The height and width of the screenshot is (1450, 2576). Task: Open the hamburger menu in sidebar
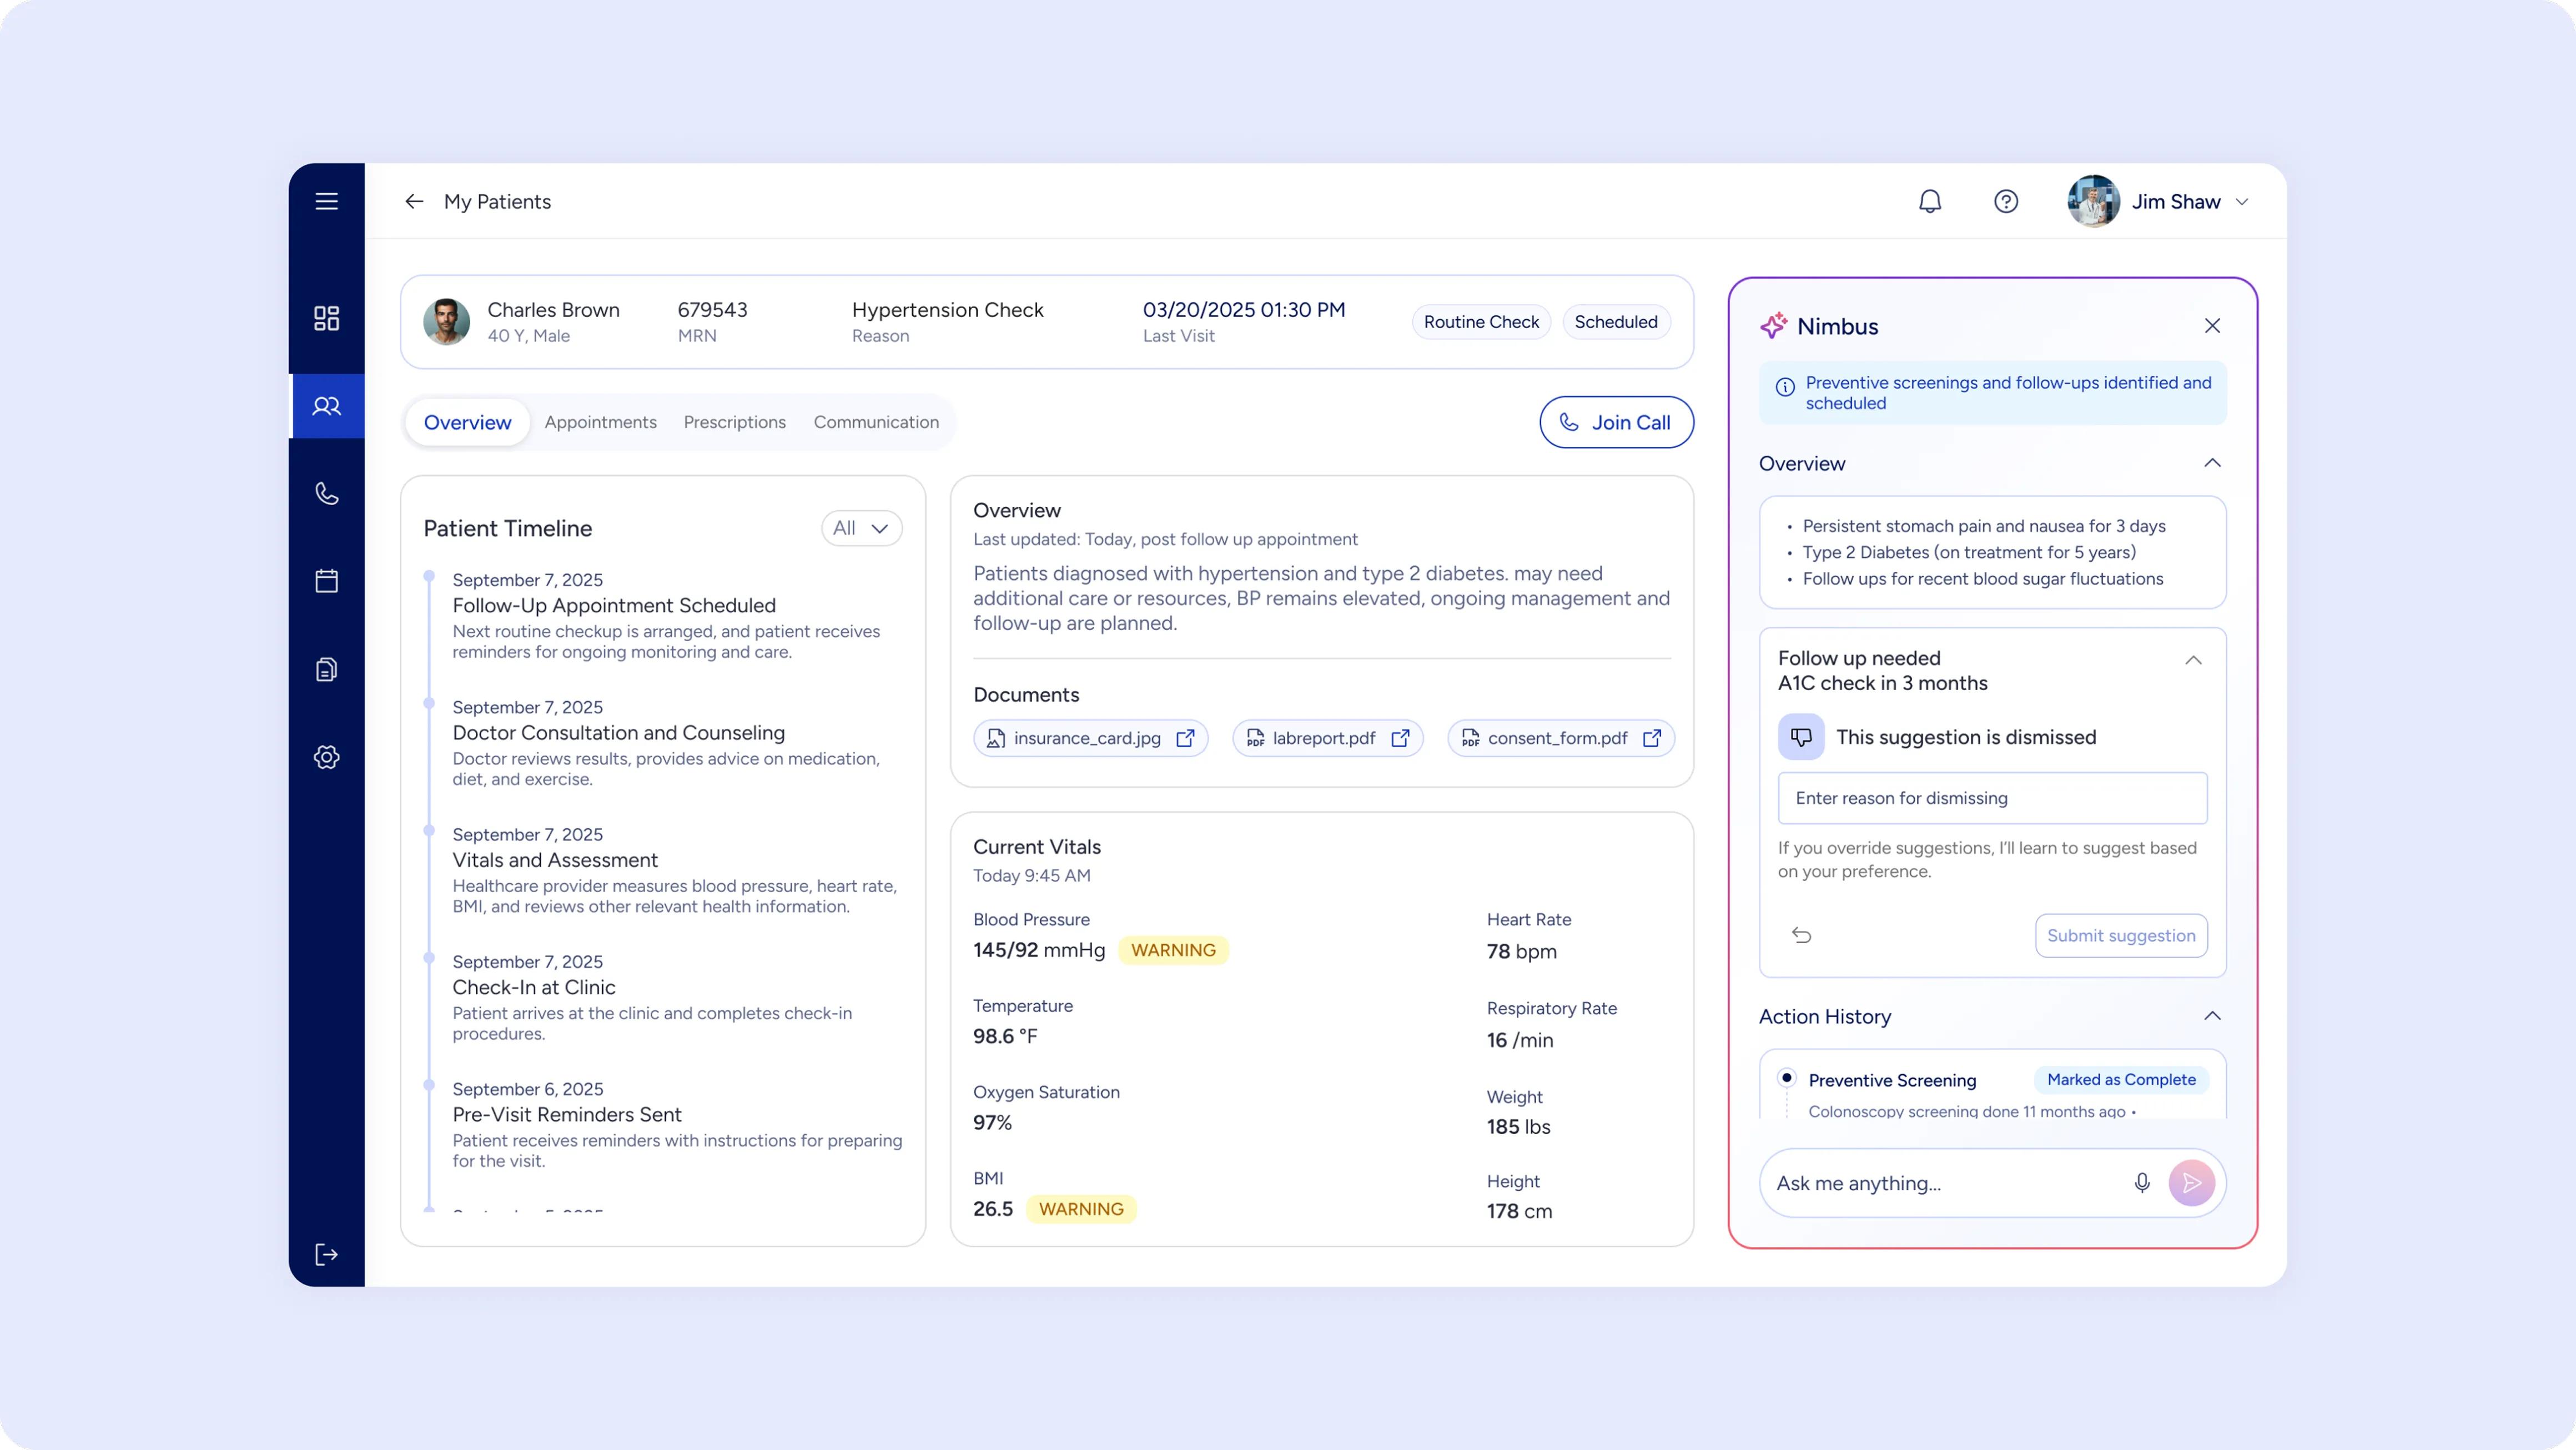pos(326,201)
